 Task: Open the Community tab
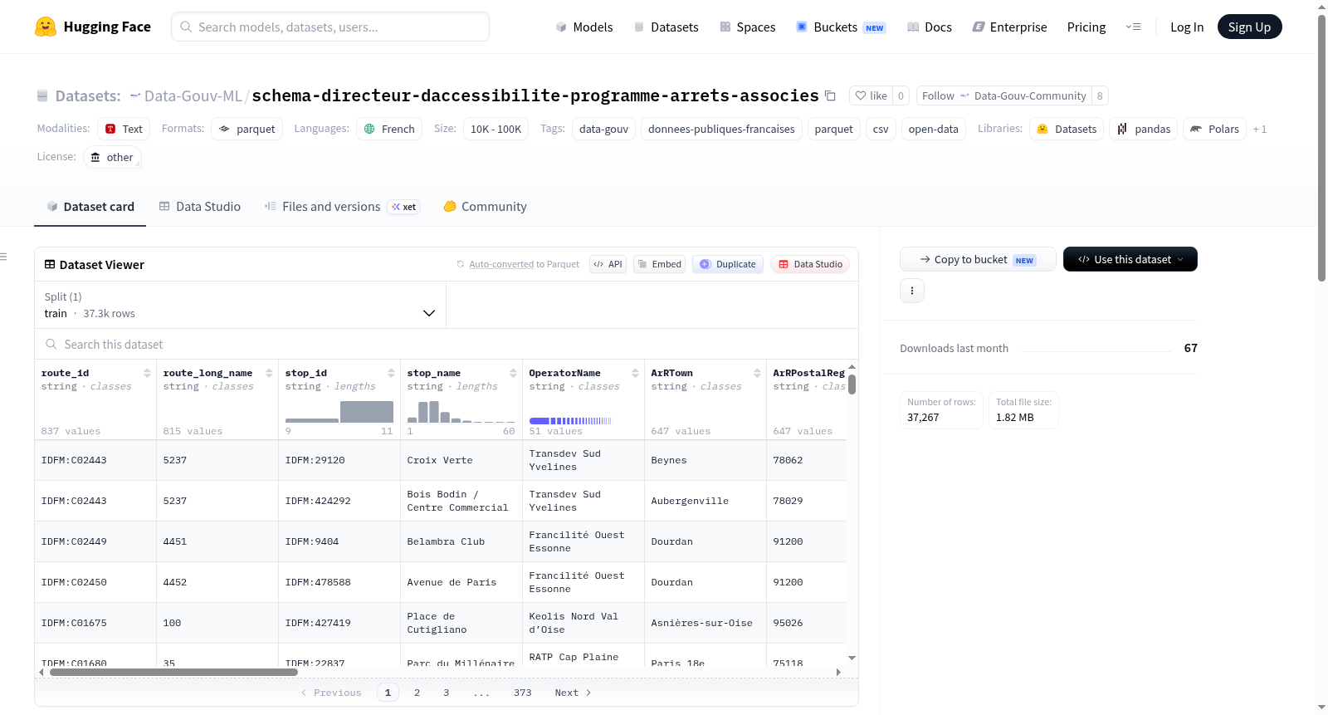click(485, 207)
